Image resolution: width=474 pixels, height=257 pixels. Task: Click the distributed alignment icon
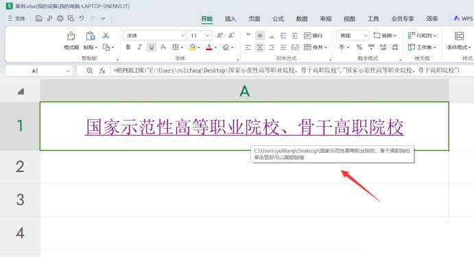[295, 47]
